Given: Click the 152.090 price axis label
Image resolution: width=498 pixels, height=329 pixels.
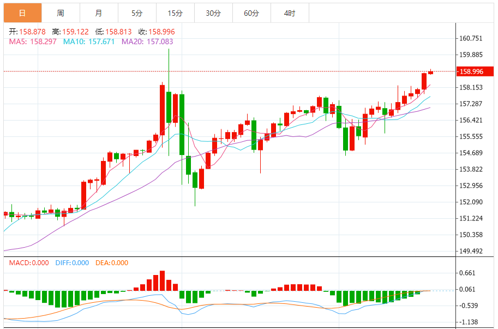Looking at the screenshot, I should pyautogui.click(x=471, y=202).
